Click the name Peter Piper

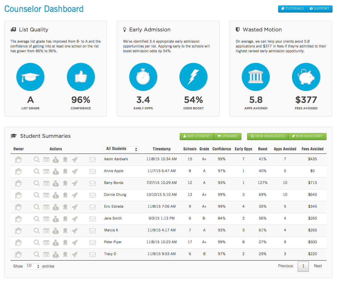pos(113,242)
